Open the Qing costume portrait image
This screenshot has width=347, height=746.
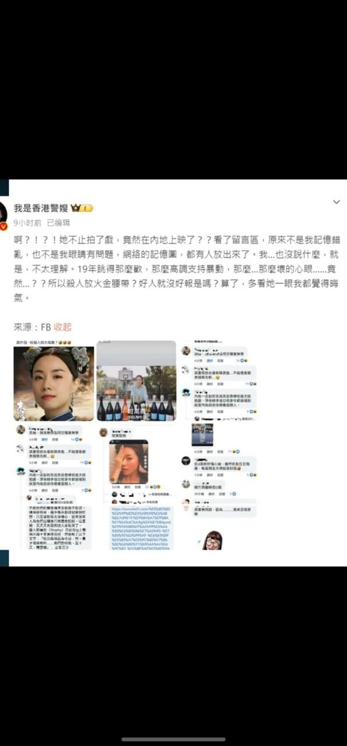[54, 383]
